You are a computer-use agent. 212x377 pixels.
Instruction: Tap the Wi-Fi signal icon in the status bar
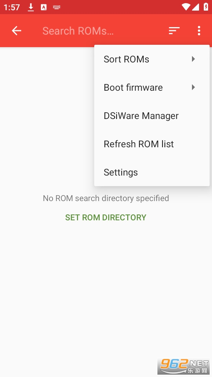pos(186,7)
